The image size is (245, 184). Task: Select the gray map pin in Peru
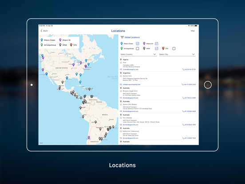click(x=83, y=116)
